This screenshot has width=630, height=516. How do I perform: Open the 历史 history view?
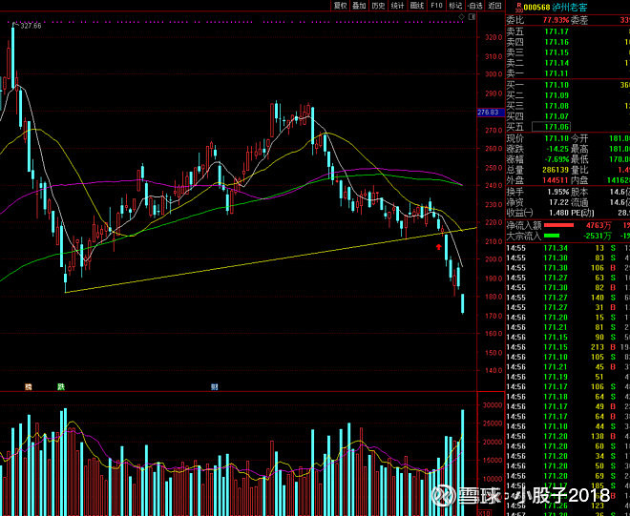tap(379, 6)
